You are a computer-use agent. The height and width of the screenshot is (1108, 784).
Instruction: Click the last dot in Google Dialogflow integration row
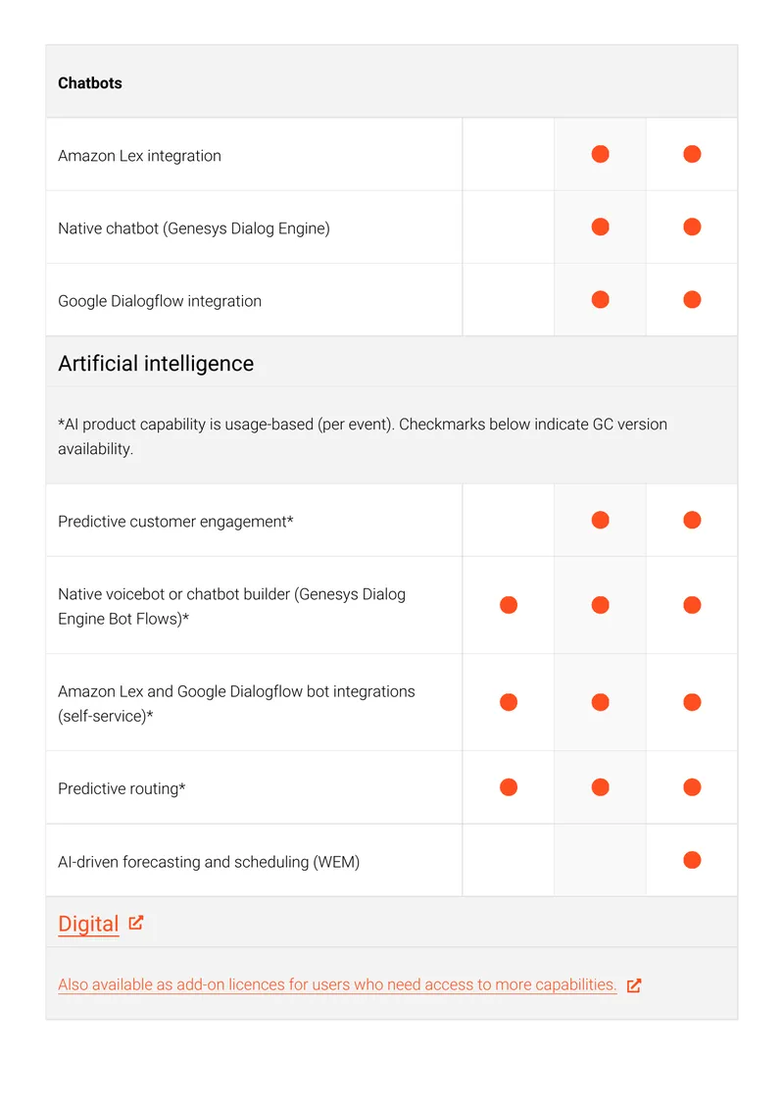click(x=692, y=300)
